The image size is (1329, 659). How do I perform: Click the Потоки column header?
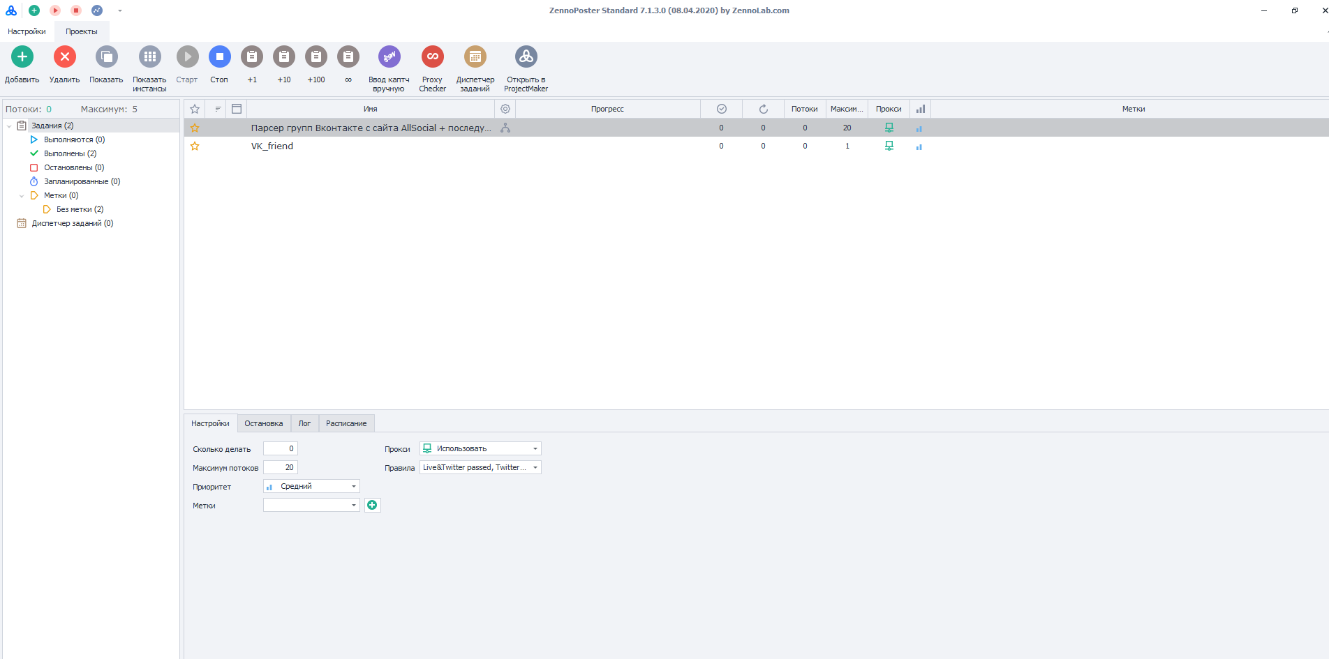tap(805, 109)
